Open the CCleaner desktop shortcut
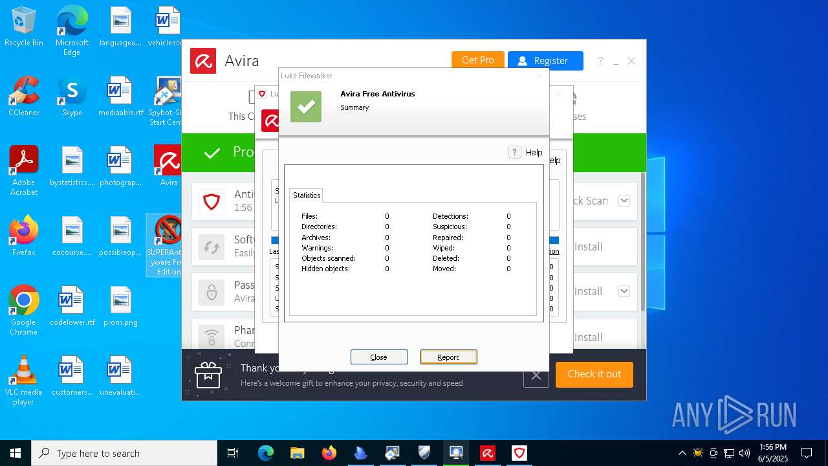Viewport: 828px width, 466px height. tap(24, 96)
